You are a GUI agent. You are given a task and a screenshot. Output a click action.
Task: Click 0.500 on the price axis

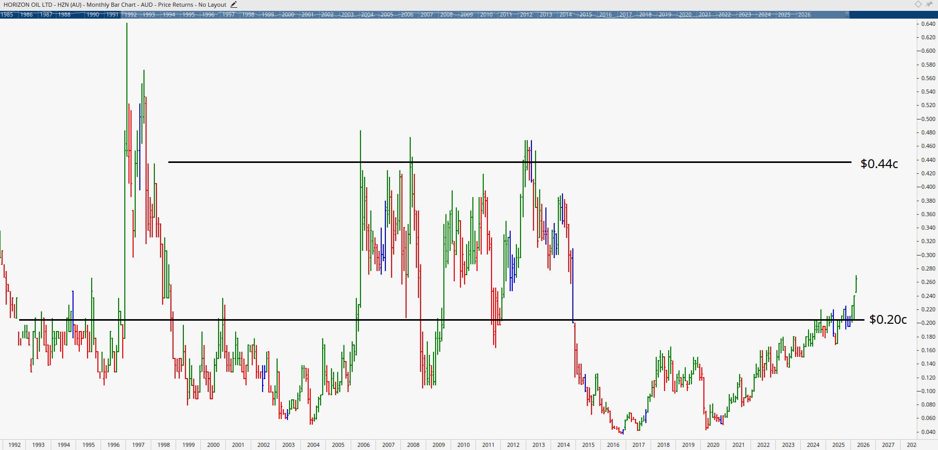tap(929, 119)
